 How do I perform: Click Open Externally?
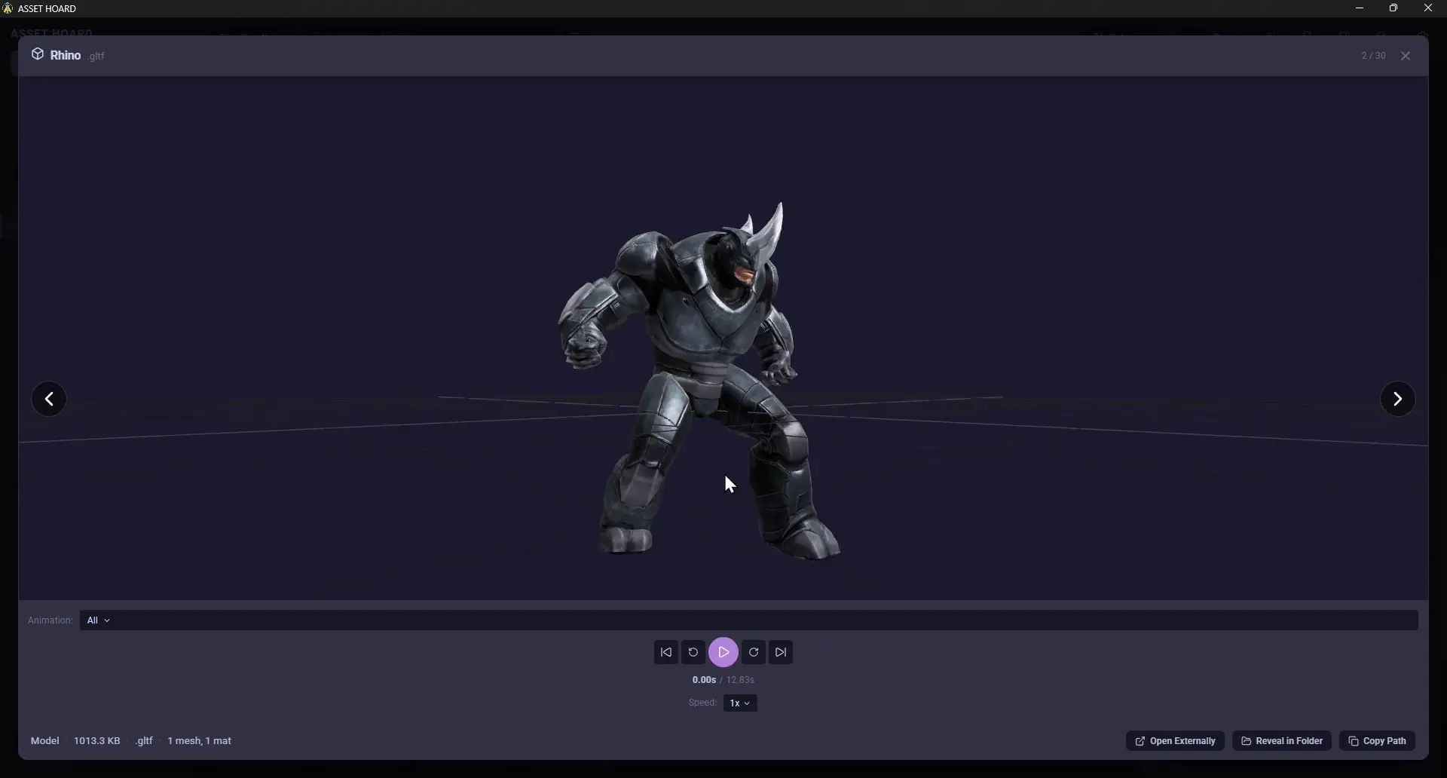click(x=1174, y=741)
